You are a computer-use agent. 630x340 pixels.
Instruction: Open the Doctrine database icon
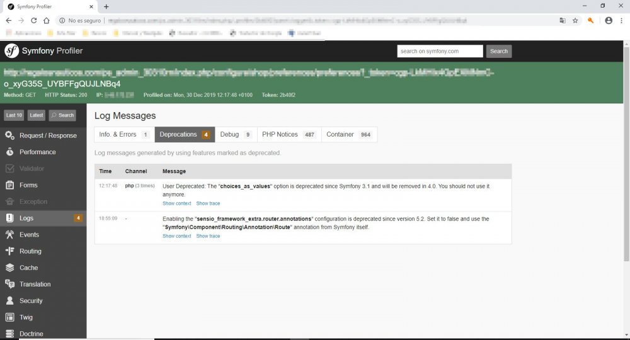point(10,334)
